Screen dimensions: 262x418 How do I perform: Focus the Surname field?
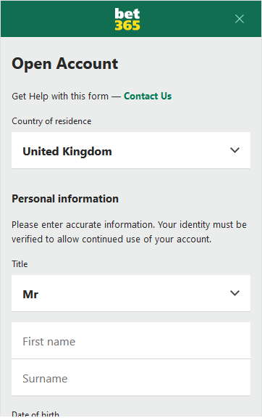click(131, 377)
